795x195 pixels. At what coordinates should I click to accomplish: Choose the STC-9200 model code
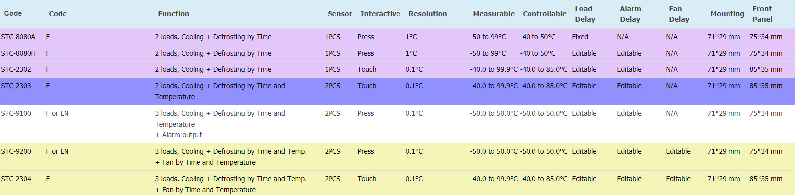[16, 151]
